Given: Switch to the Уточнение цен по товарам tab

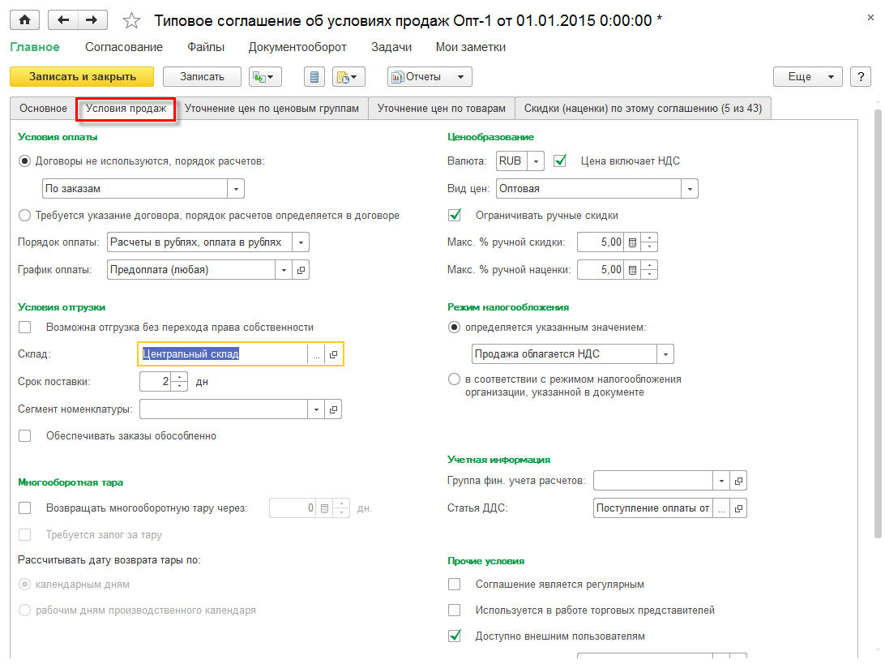Looking at the screenshot, I should 442,108.
